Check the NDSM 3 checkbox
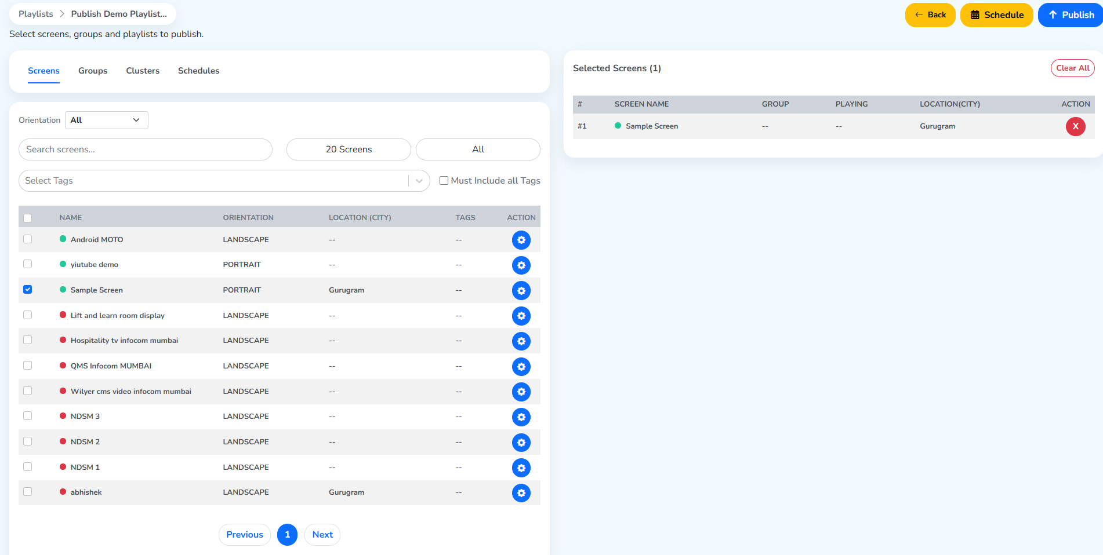The width and height of the screenshot is (1103, 555). coord(27,415)
